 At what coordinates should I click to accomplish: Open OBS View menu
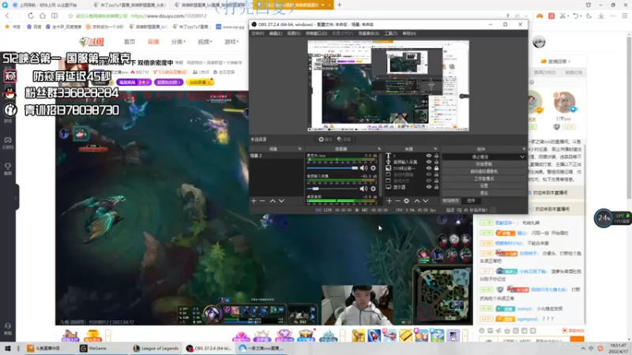[x=293, y=33]
